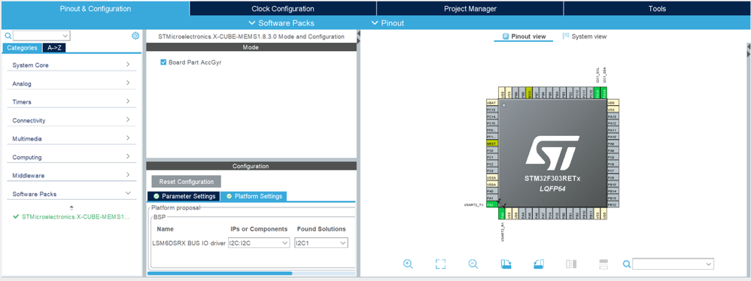This screenshot has height=281, width=751.
Task: Open the I2C:I2C components dropdown
Action: click(x=259, y=243)
